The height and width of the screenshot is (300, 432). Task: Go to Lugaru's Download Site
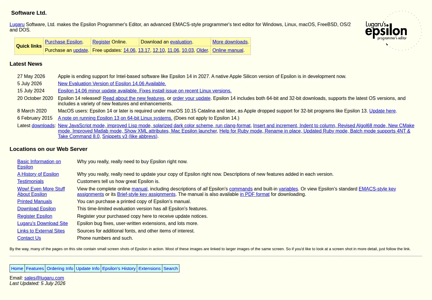tap(43, 223)
